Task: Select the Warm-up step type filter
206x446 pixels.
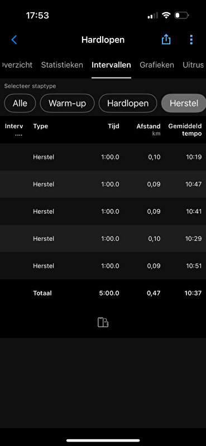Action: [x=67, y=103]
